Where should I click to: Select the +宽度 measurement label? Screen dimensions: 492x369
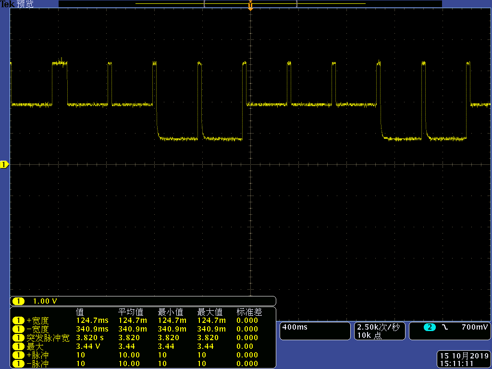tap(37, 320)
